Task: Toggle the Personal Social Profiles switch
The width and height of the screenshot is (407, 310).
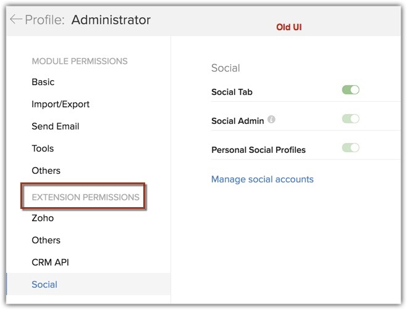Action: coord(351,148)
